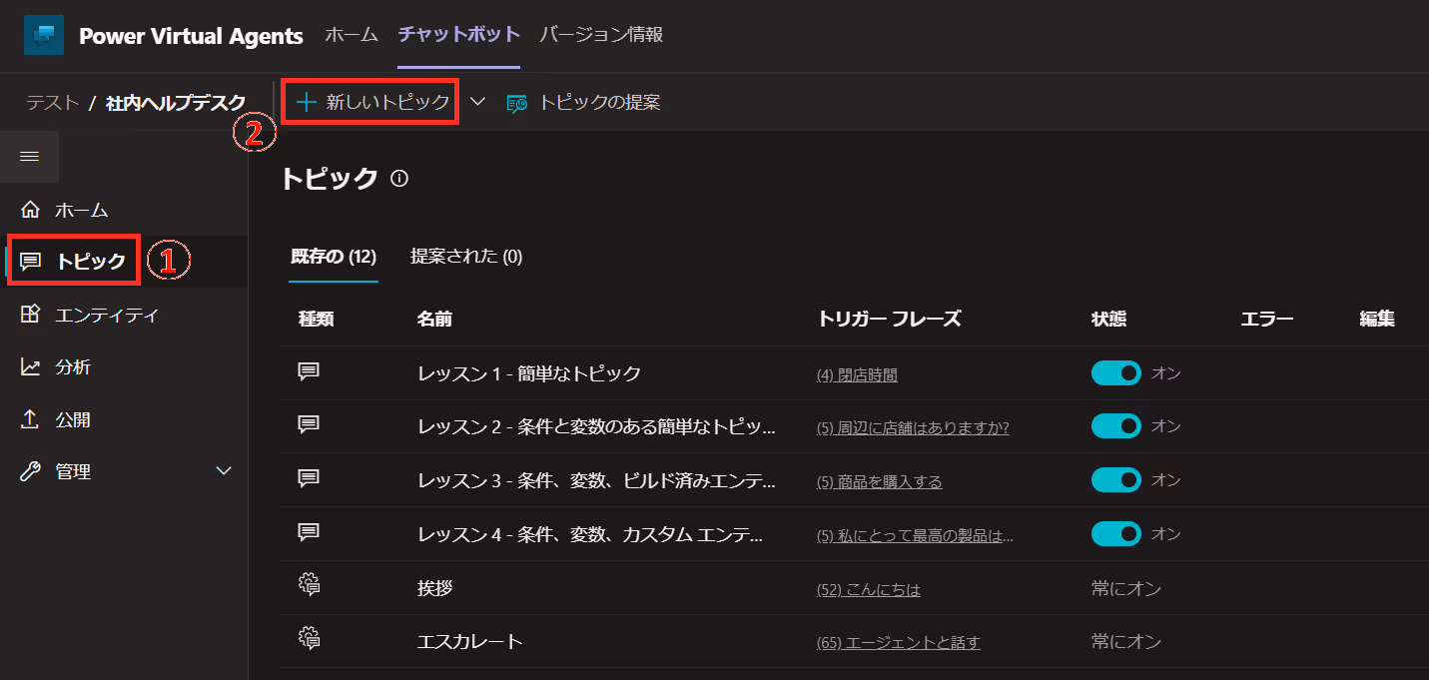Open the 挨拶 topic name
1429x680 pixels.
(435, 588)
